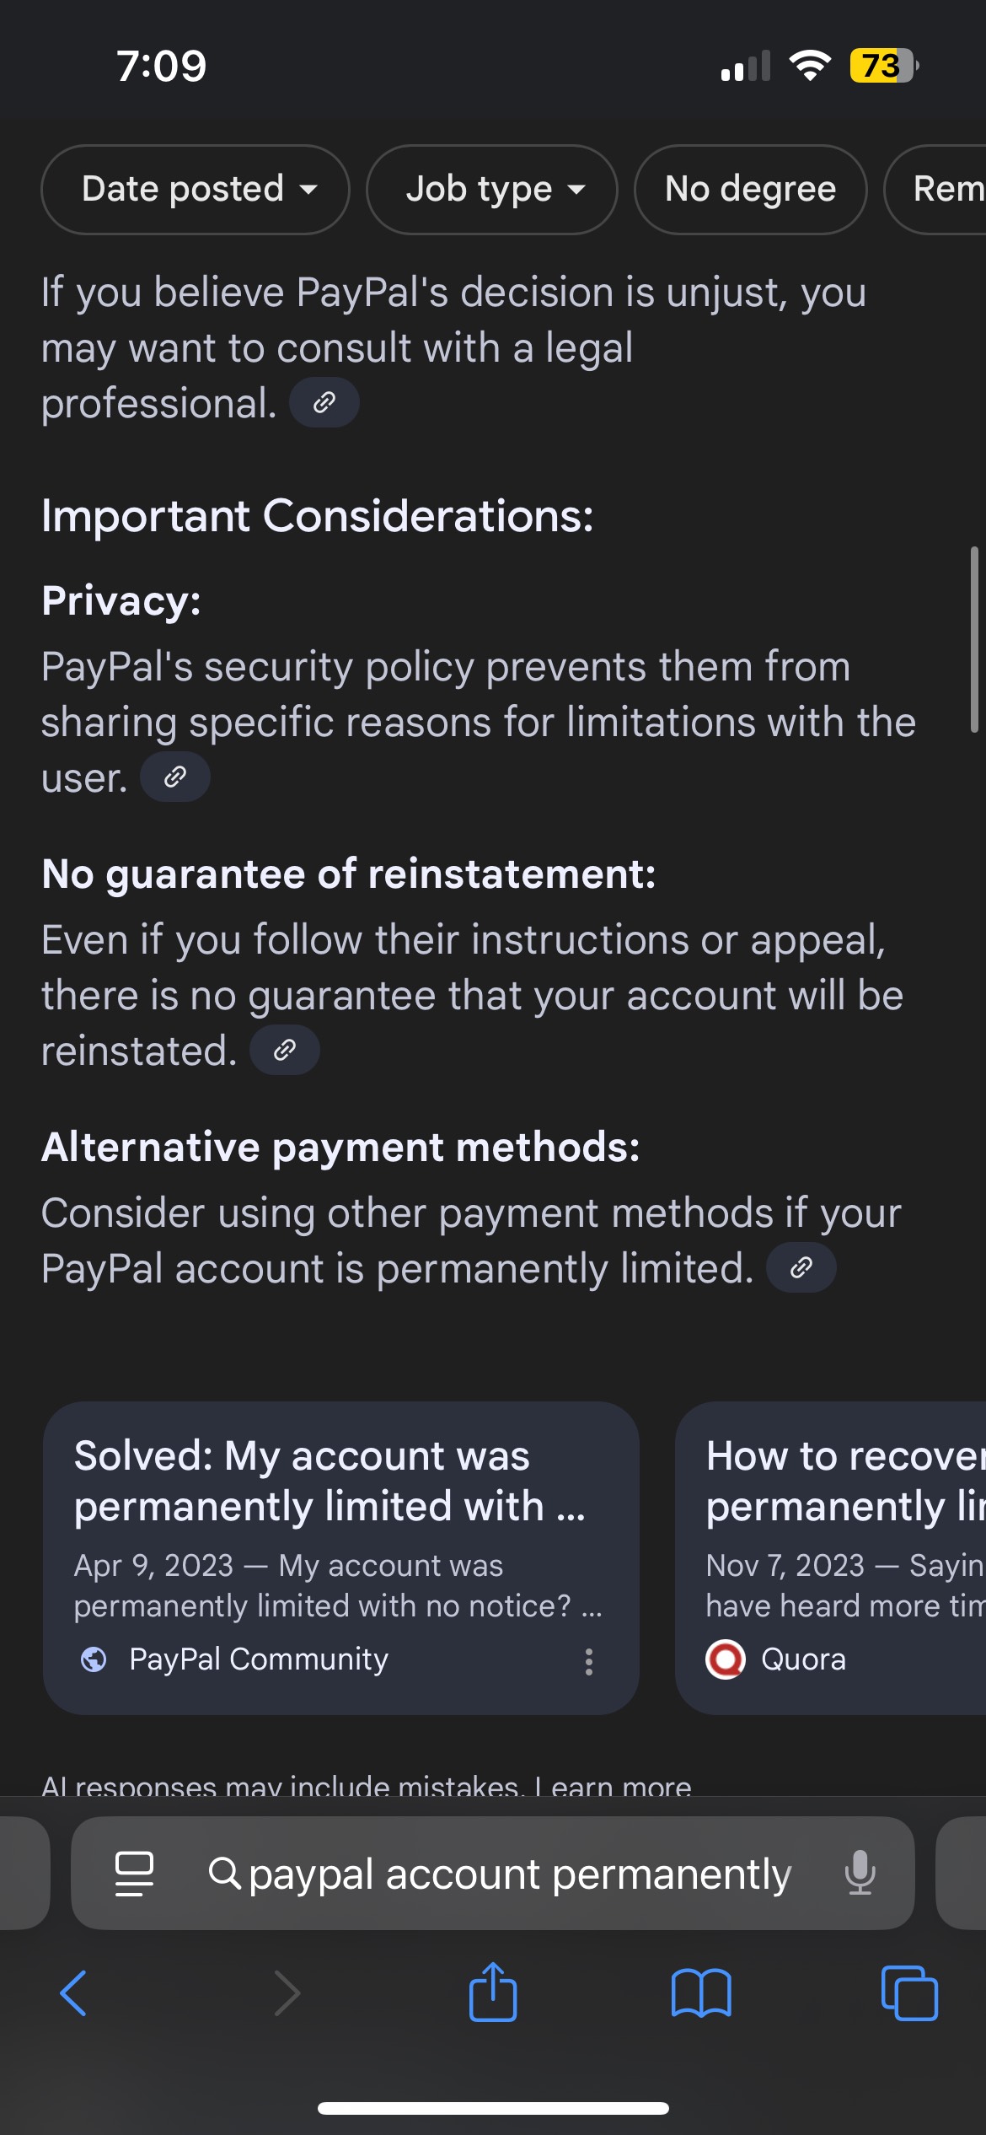986x2135 pixels.
Task: Open 'Solved: My account was permanently limited' result
Action: click(329, 1481)
